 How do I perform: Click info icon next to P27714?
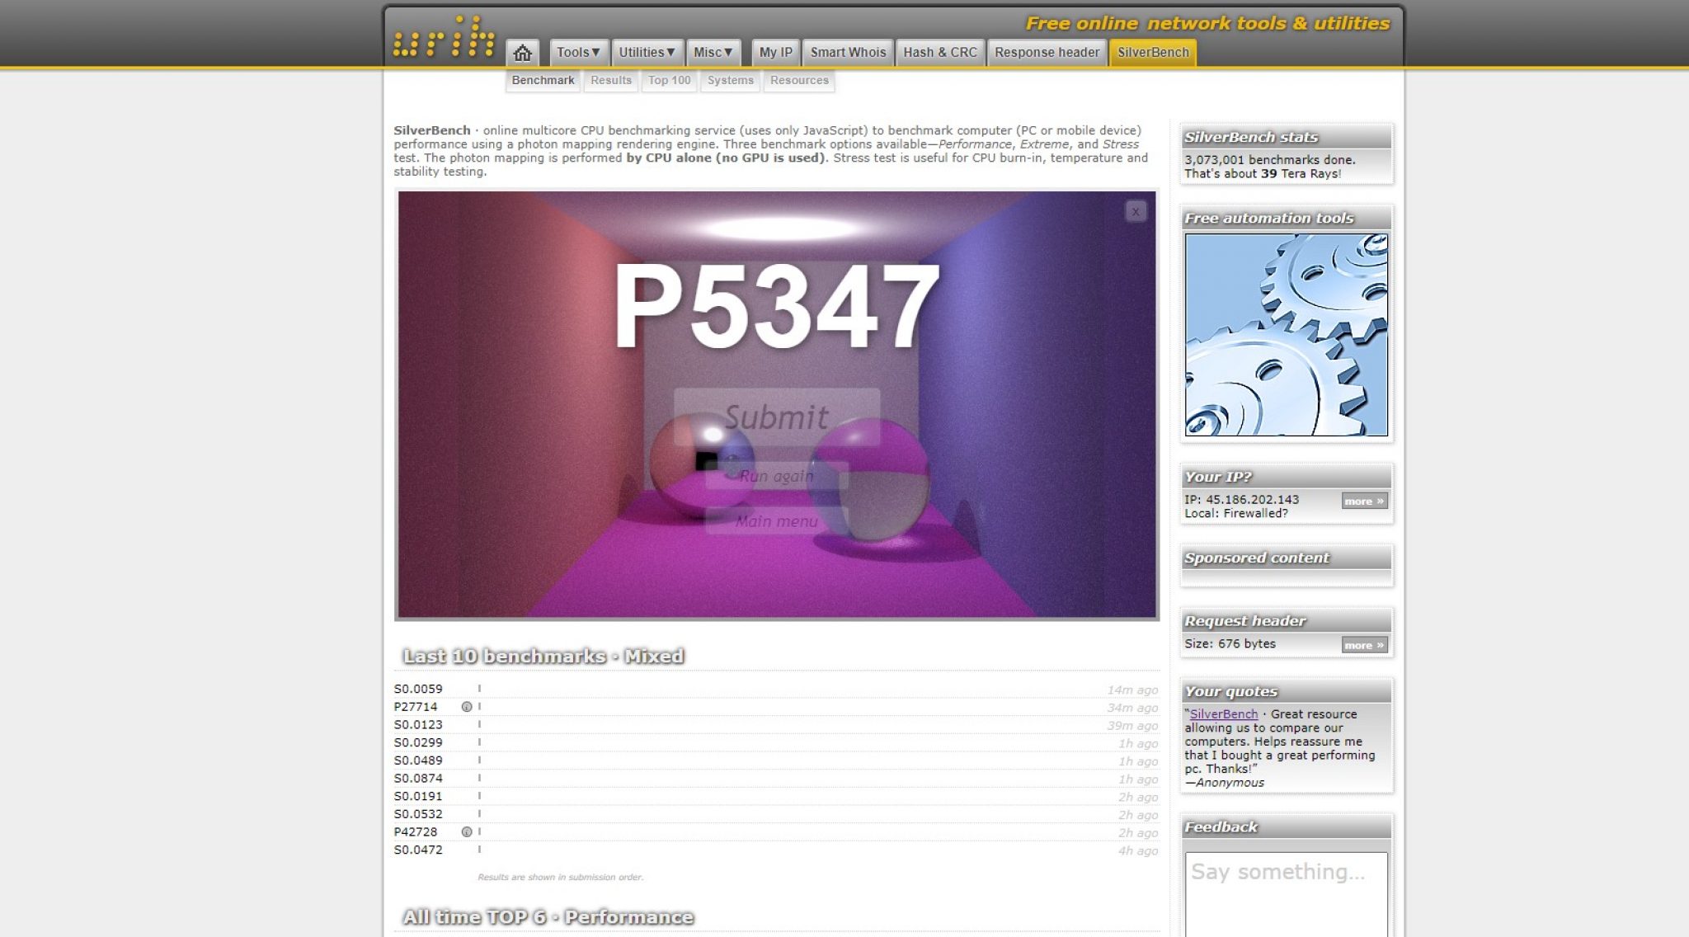pos(467,707)
